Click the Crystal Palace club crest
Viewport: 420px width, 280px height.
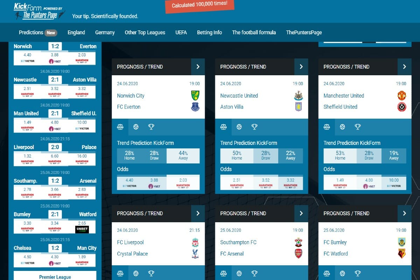click(x=195, y=253)
